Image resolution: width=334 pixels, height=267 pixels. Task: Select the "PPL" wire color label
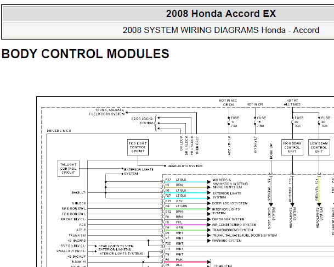point(179,222)
